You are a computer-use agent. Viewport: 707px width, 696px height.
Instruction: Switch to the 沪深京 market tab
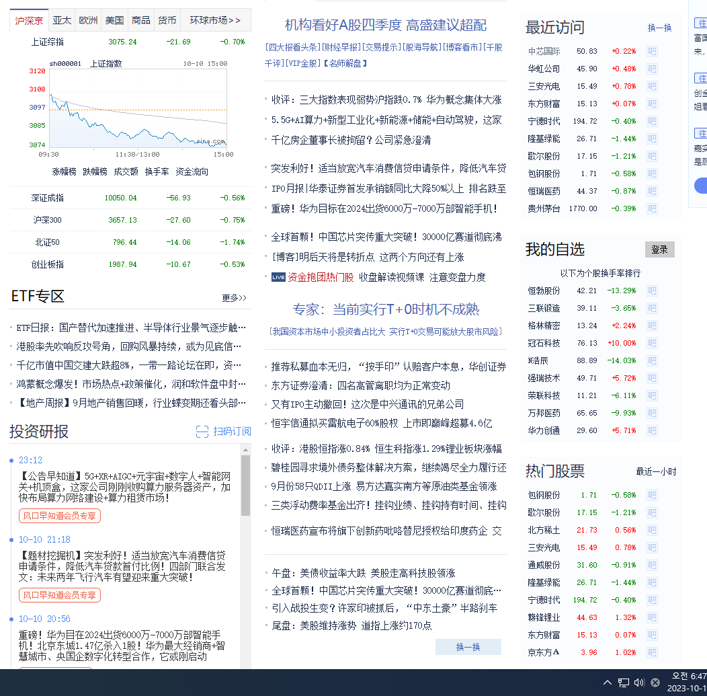click(x=29, y=21)
